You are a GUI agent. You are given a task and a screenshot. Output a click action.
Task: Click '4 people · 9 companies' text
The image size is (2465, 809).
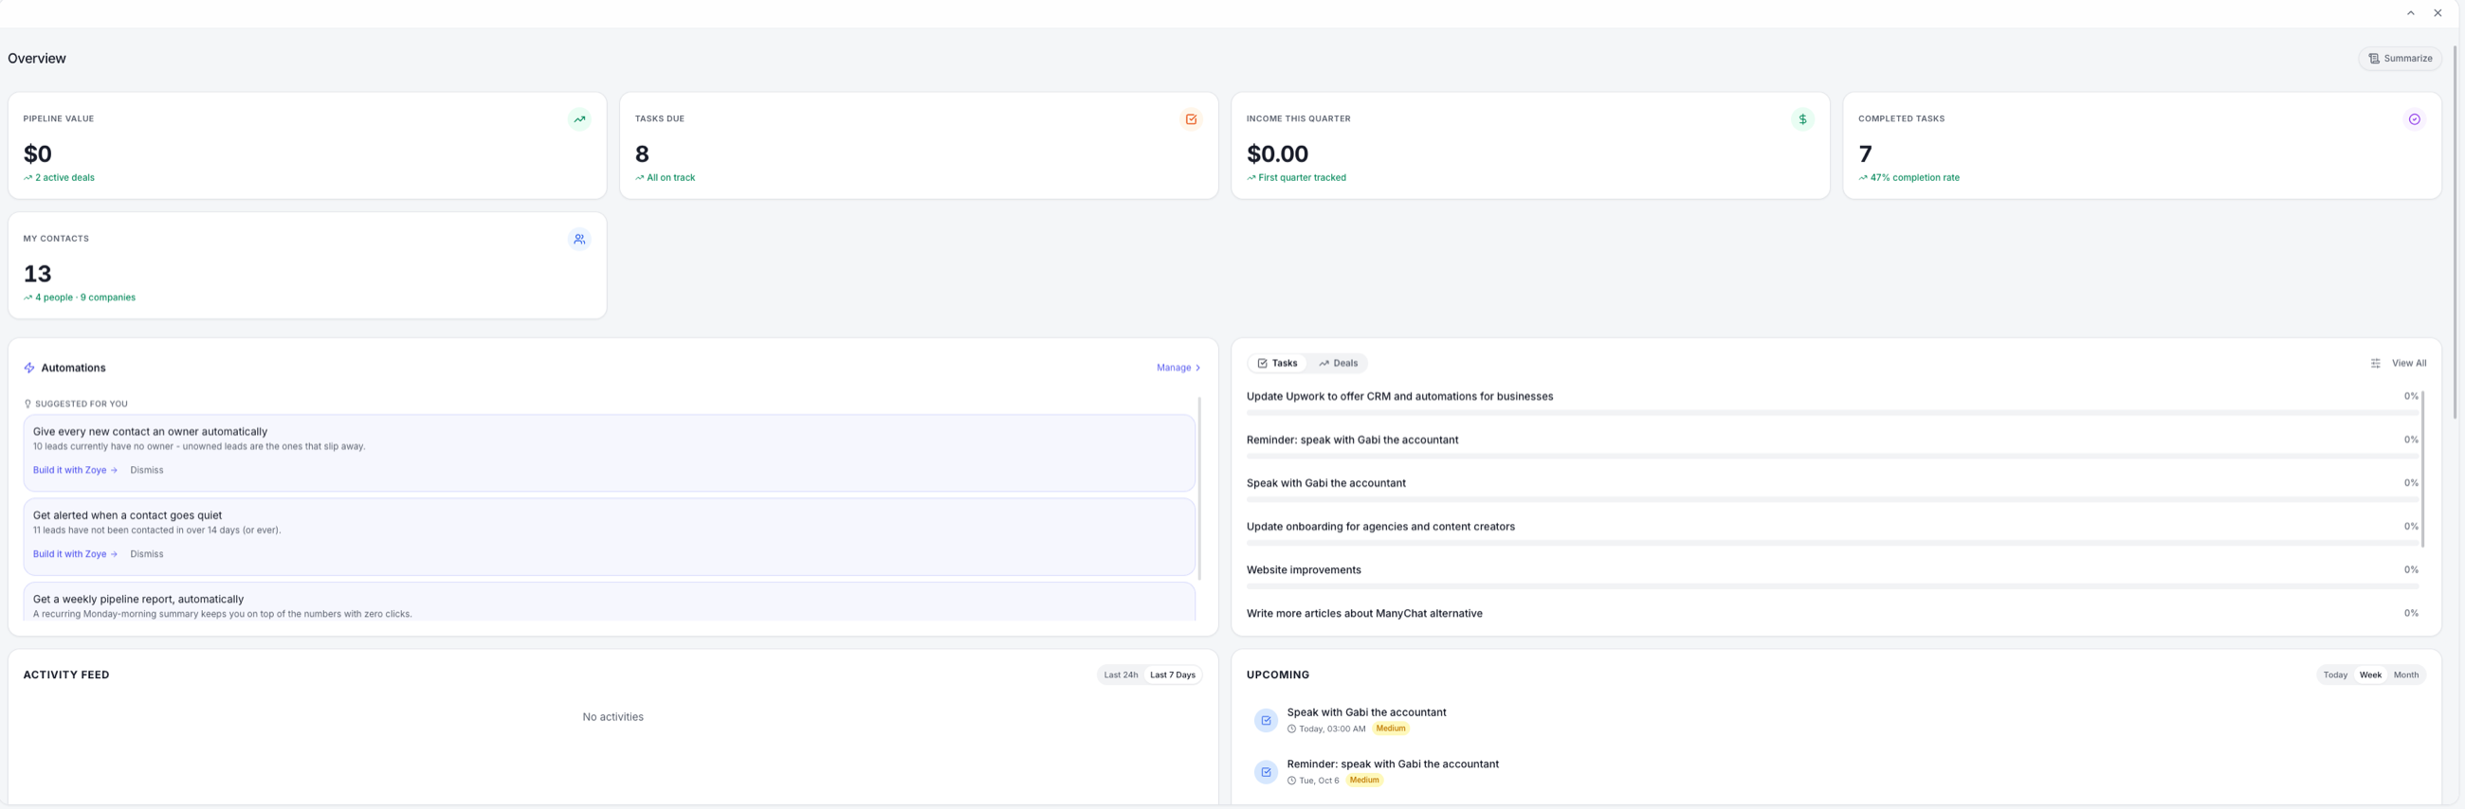click(x=84, y=297)
